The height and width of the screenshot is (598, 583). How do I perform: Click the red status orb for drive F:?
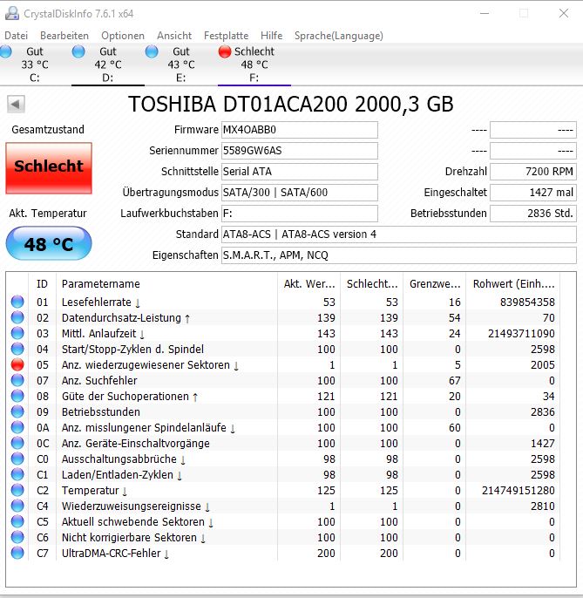click(x=225, y=51)
